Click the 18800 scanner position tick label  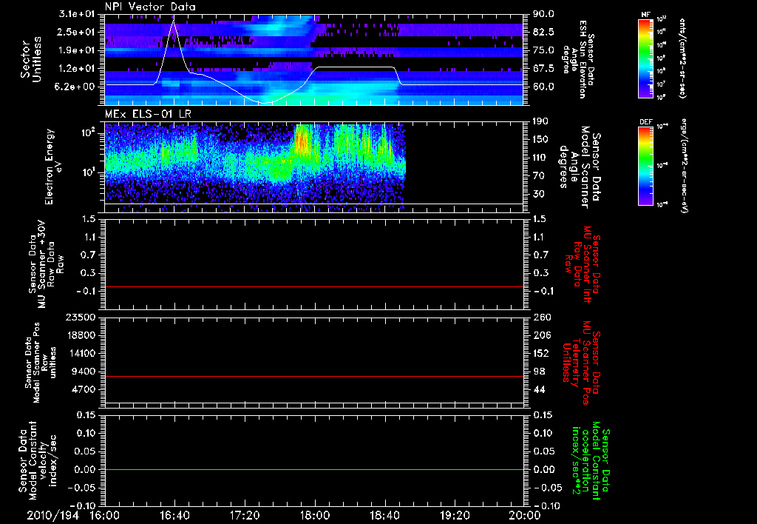(81, 335)
